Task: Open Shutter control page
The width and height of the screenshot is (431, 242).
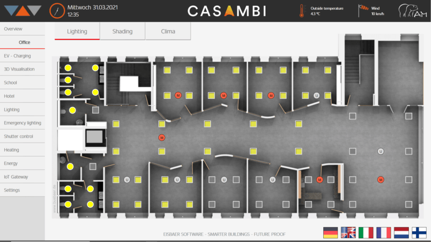Action: pos(22,137)
